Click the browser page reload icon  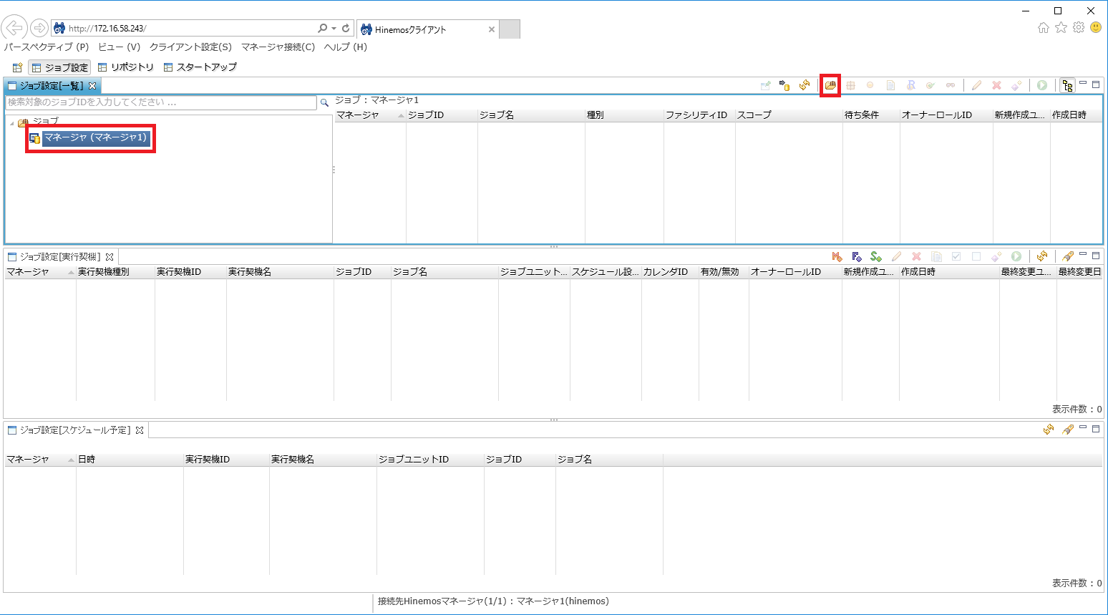pyautogui.click(x=346, y=29)
